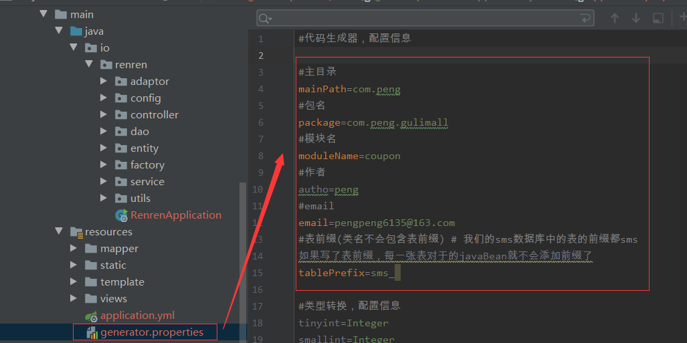Click the service package icon
The height and width of the screenshot is (343, 687).
pyautogui.click(x=121, y=181)
